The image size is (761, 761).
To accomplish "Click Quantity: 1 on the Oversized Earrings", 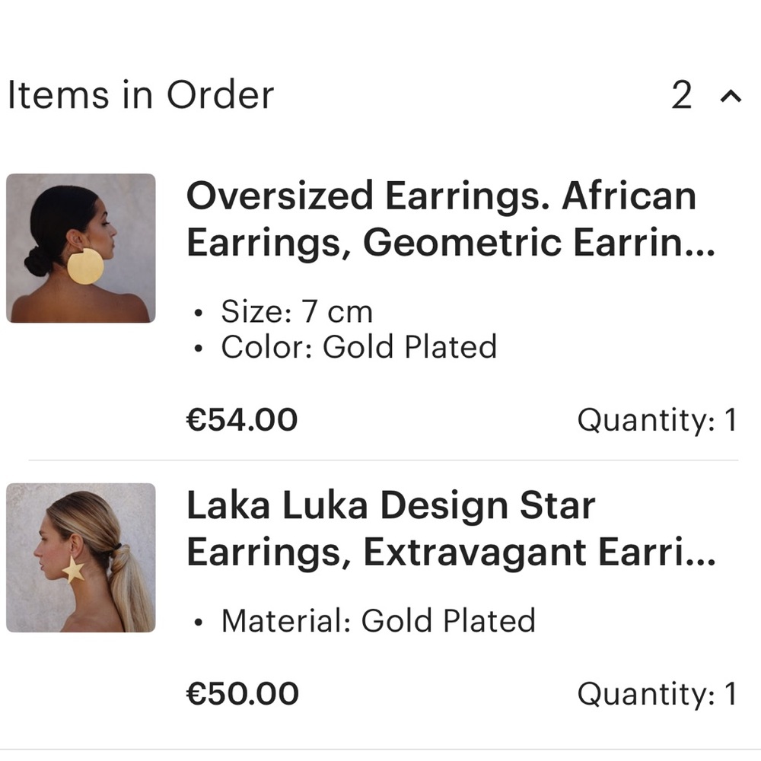I will 658,419.
